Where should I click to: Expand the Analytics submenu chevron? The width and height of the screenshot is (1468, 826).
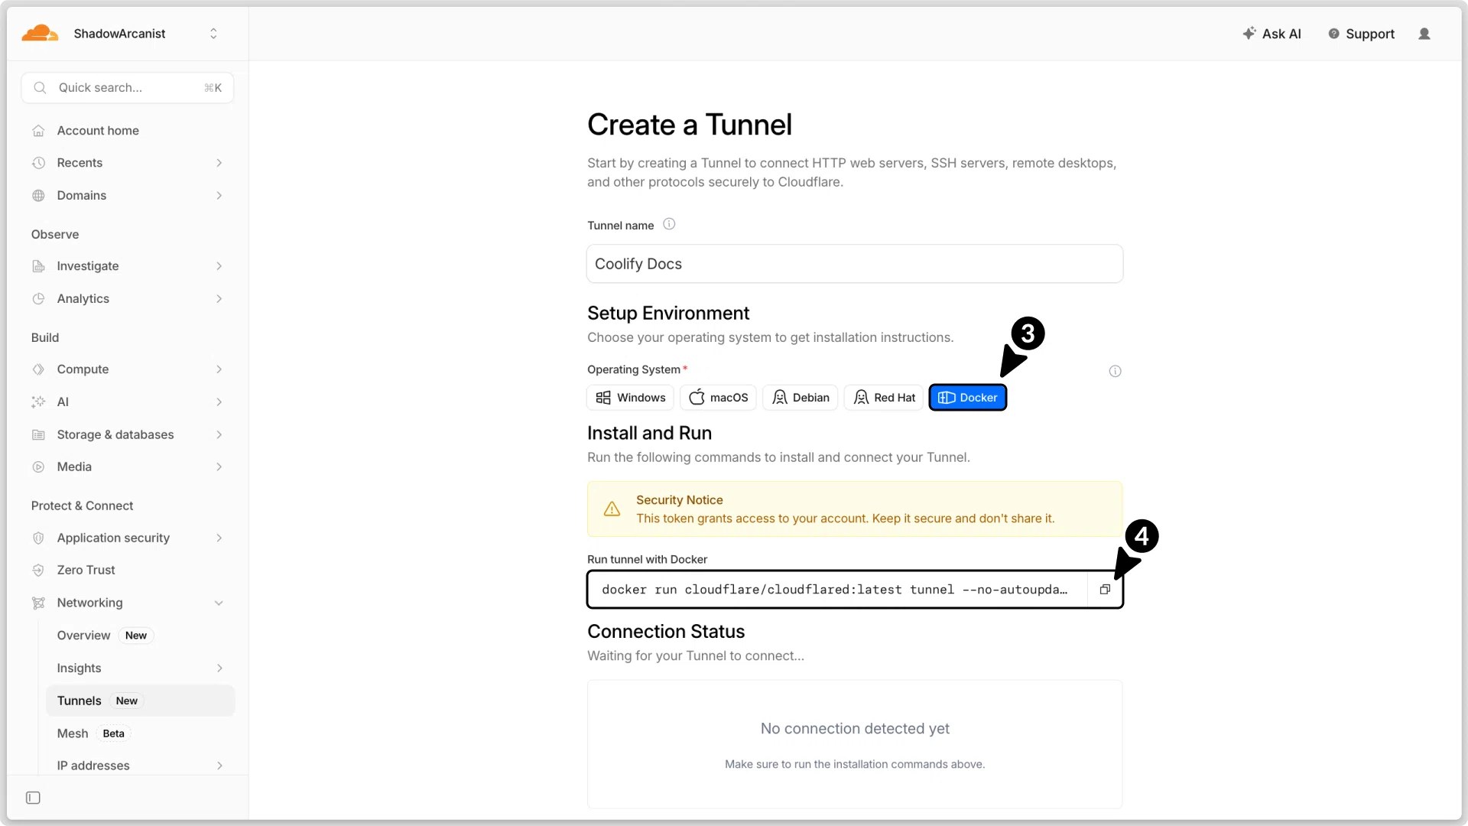219,299
